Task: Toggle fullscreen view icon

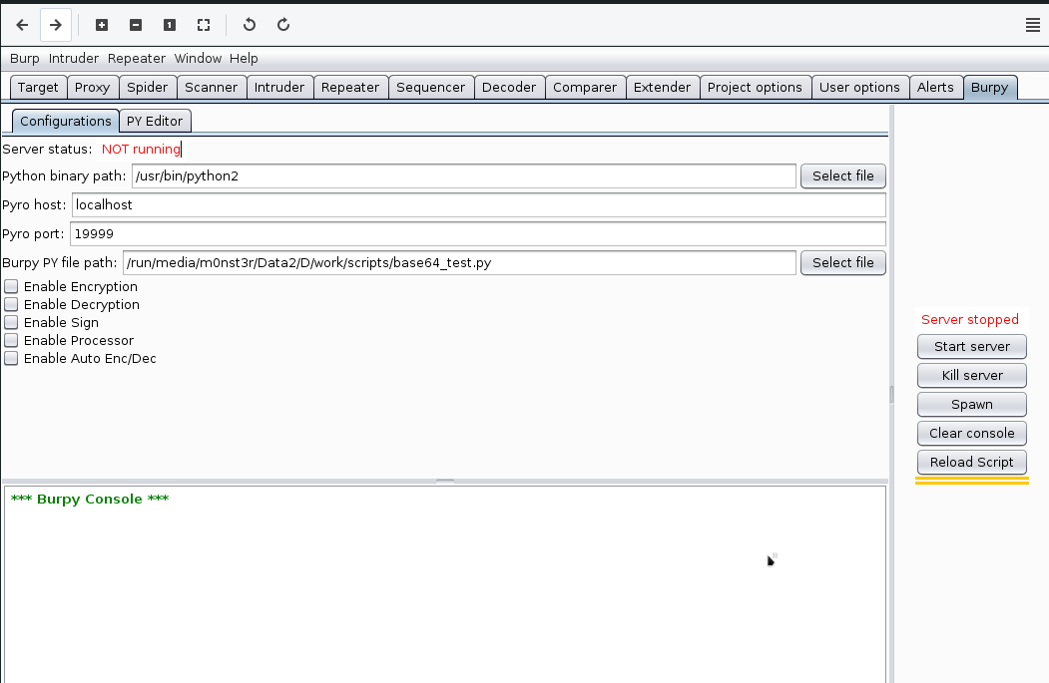Action: [204, 25]
